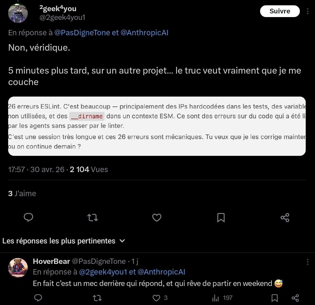Open more options for HoverBear reply
315x305 pixels.
click(x=307, y=262)
